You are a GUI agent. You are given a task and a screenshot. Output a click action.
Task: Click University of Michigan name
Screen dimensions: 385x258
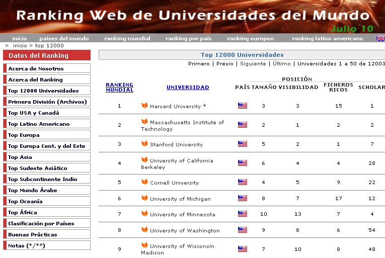click(181, 199)
